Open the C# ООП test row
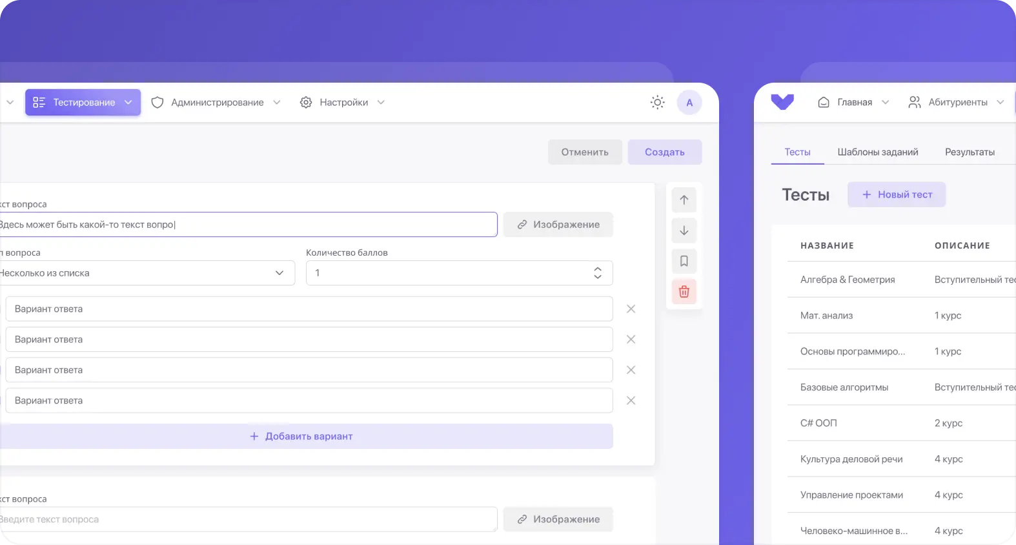Screen dimensions: 1016x545 (902, 423)
